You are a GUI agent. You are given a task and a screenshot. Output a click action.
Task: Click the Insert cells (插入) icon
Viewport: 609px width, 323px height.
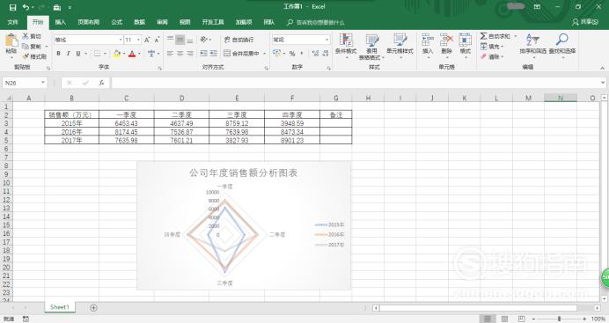[x=428, y=40]
